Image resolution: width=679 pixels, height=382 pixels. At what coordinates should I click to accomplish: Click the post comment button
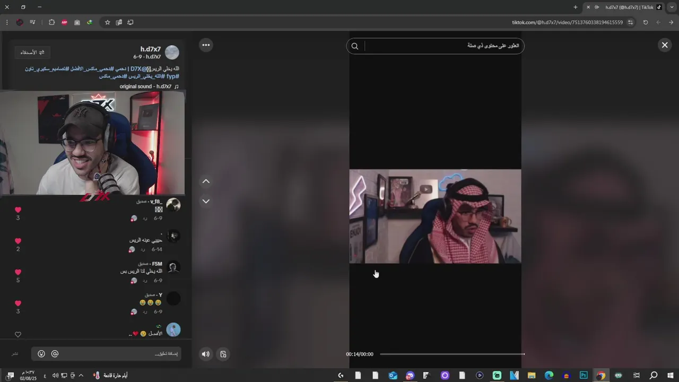click(x=15, y=354)
